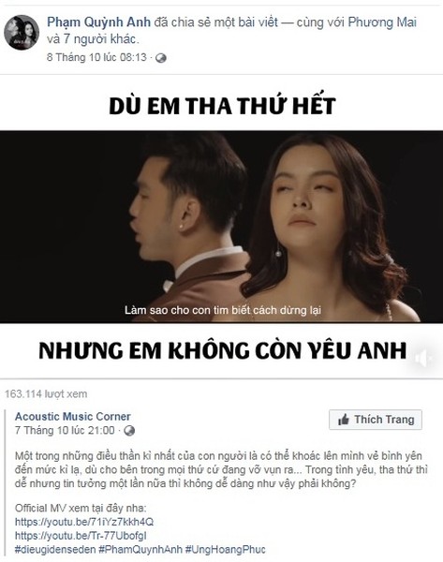Open Phạm Quỳnh Anh profile picture
Image resolution: width=443 pixels, height=562 pixels.
coord(22,32)
